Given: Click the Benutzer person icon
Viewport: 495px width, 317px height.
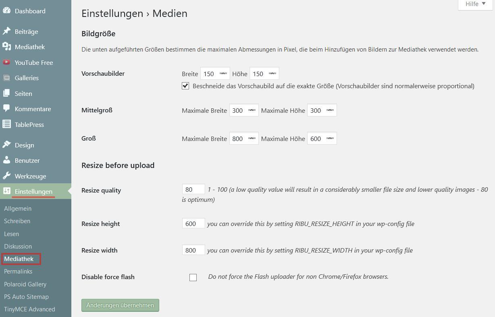Looking at the screenshot, I should point(6,160).
